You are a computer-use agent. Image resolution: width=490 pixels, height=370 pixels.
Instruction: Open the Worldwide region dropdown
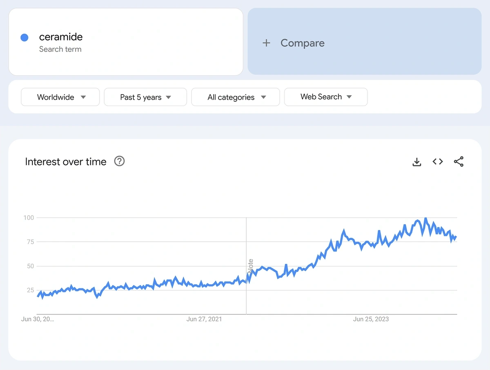60,97
